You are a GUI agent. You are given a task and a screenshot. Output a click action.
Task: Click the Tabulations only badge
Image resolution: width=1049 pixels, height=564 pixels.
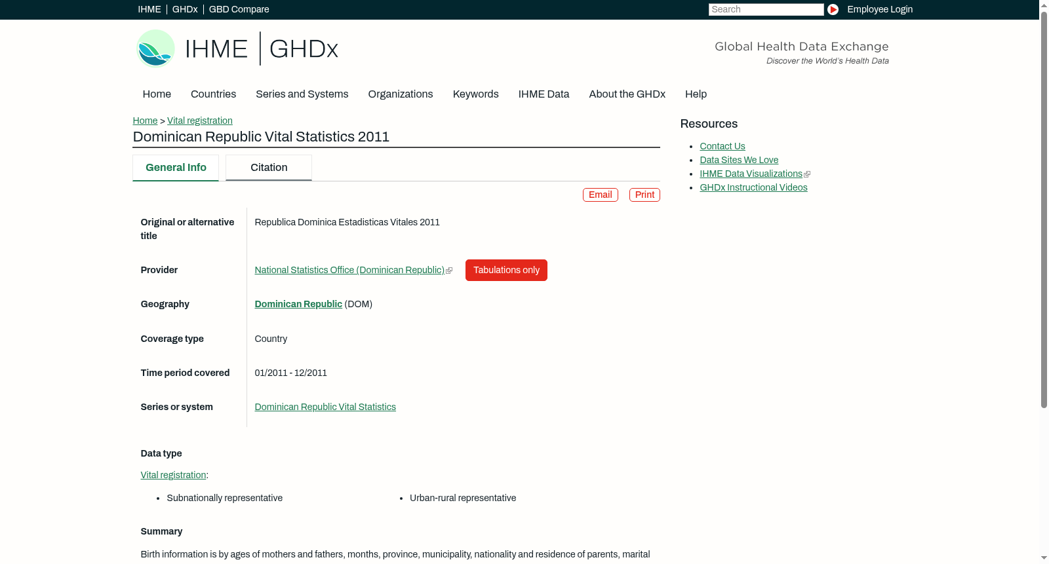pyautogui.click(x=506, y=270)
